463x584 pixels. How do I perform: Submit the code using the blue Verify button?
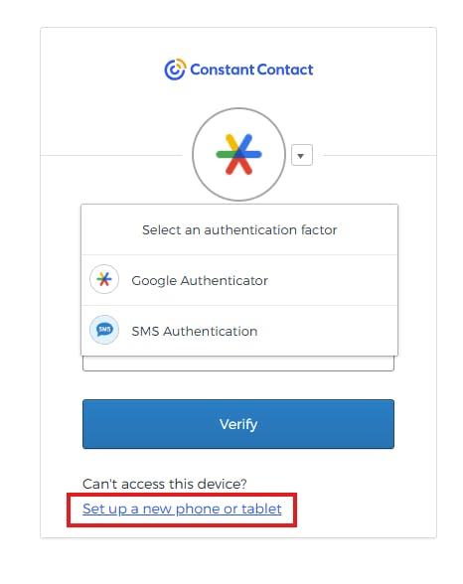[x=238, y=424]
